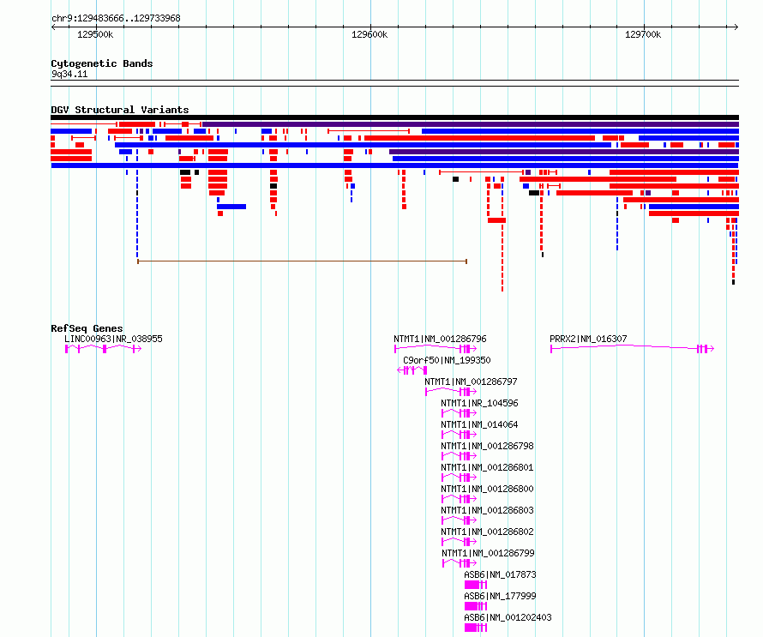Open the NTMT1|NM_001286798 transcript label
This screenshot has width=763, height=637.
click(487, 446)
